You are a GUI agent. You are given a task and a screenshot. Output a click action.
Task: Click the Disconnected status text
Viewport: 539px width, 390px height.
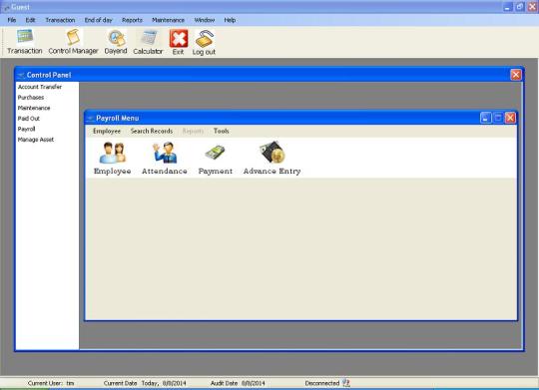click(x=322, y=383)
